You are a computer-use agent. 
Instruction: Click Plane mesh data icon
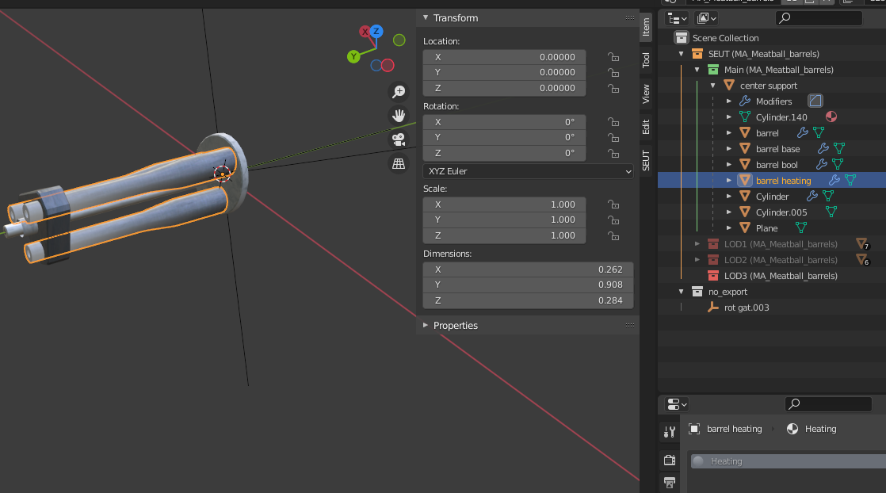(x=800, y=227)
